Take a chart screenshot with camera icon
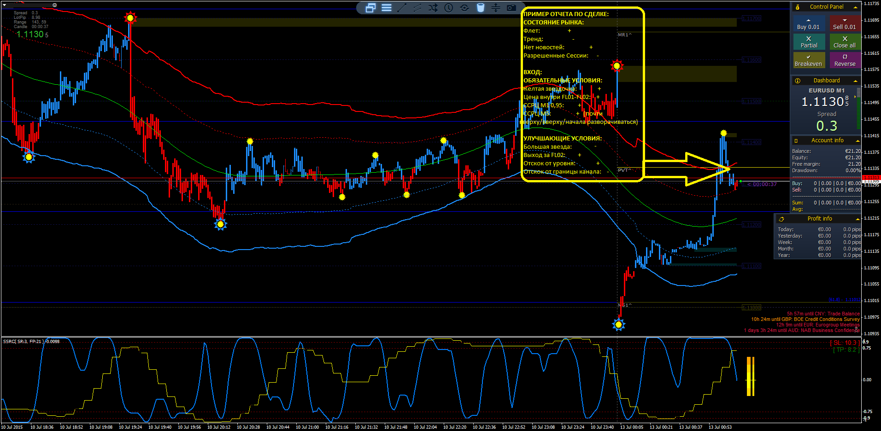This screenshot has height=431, width=881. [x=511, y=8]
